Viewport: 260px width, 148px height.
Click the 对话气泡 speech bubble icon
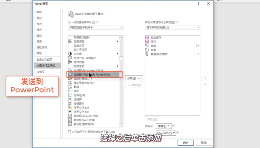pyautogui.click(x=70, y=58)
